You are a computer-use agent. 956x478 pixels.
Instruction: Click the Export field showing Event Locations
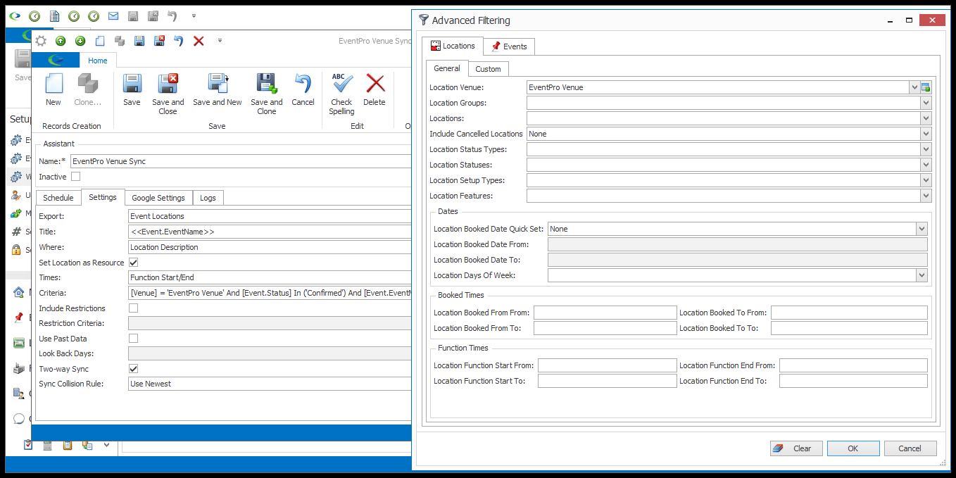tap(269, 216)
